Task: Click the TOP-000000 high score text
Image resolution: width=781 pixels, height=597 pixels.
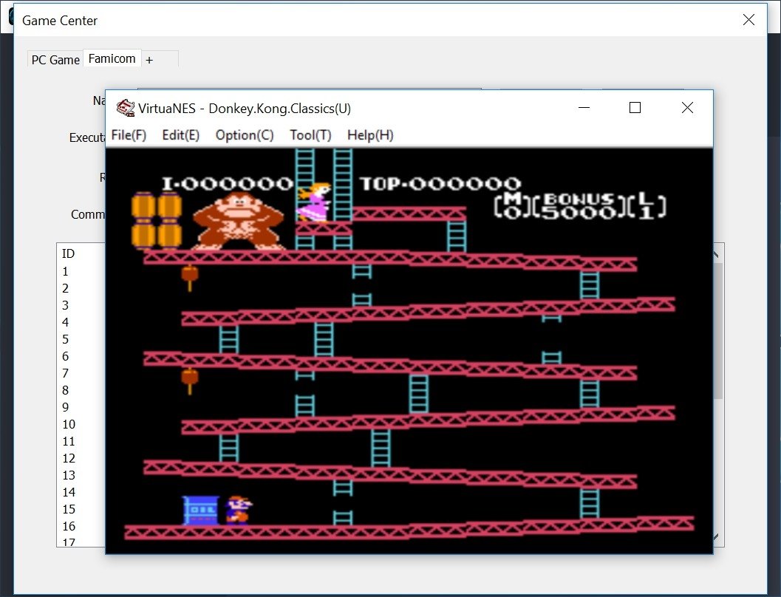Action: coord(440,184)
